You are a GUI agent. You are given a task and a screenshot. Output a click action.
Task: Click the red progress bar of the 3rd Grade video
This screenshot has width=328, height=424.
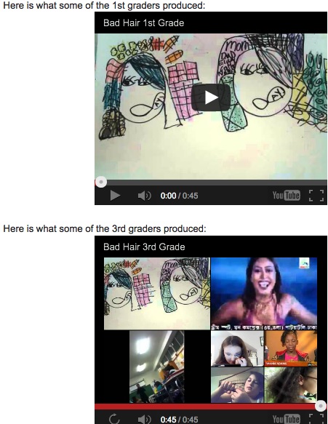point(206,406)
